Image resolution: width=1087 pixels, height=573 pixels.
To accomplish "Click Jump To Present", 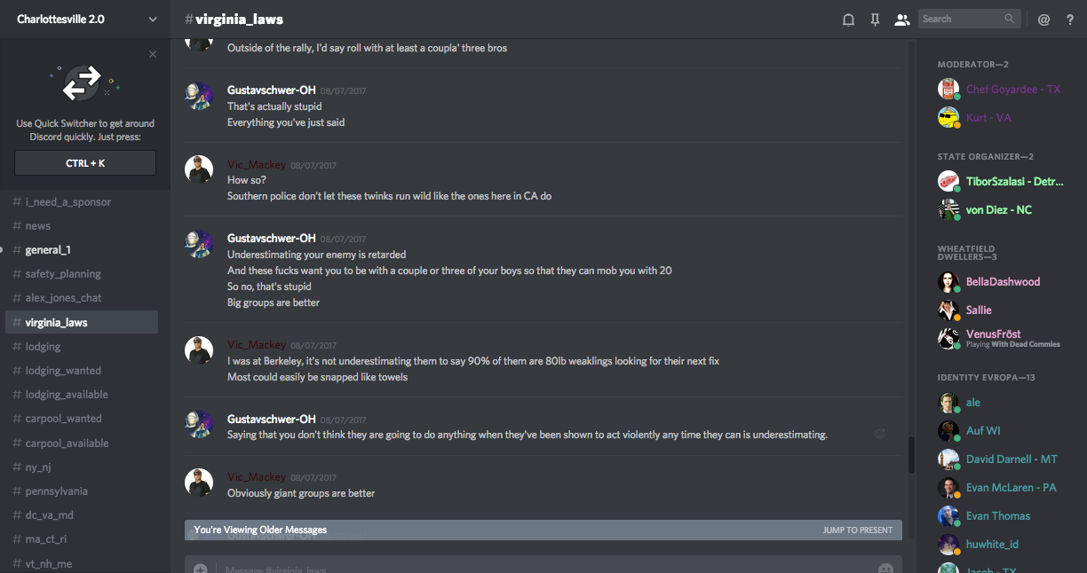I will pyautogui.click(x=857, y=530).
